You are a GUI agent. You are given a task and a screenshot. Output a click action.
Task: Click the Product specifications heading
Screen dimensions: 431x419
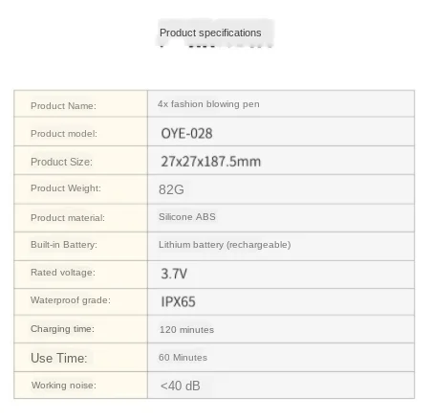click(210, 33)
